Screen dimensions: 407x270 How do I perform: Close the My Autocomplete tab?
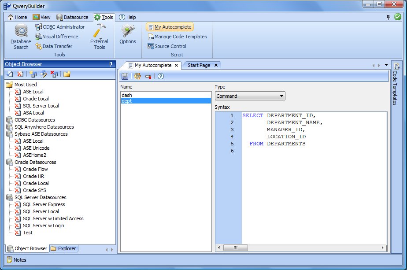pyautogui.click(x=176, y=65)
